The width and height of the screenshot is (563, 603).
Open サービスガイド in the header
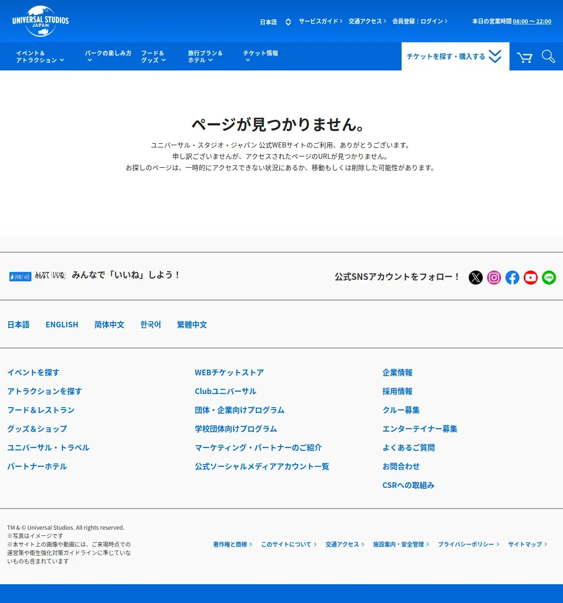(320, 21)
